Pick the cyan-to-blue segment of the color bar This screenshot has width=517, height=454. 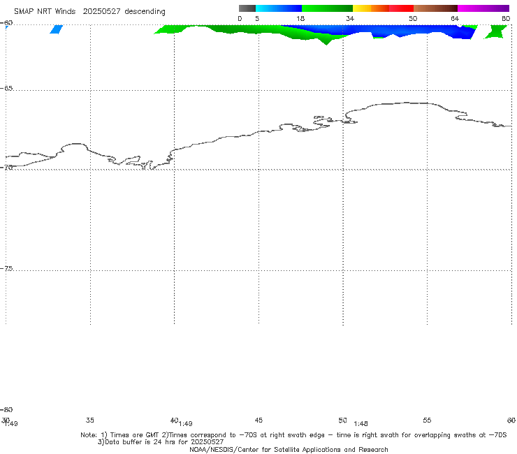point(279,8)
